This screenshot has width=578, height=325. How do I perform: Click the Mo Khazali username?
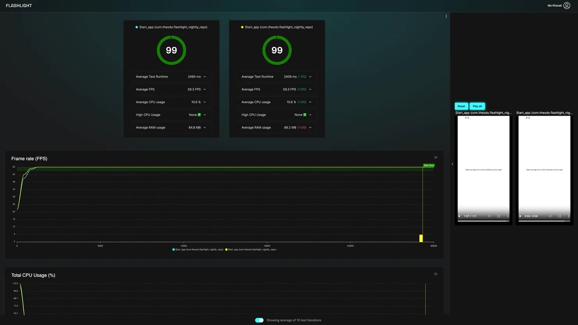click(555, 5)
